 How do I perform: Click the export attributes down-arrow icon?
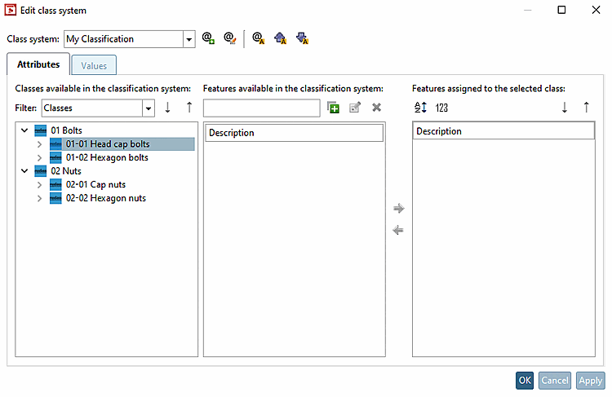point(302,38)
